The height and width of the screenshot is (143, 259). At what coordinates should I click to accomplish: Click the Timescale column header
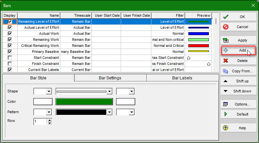(x=76, y=15)
